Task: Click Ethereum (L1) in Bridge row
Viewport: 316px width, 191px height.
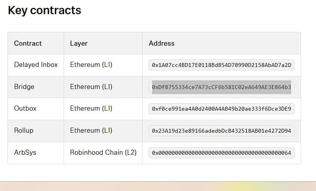Action: coord(91,87)
